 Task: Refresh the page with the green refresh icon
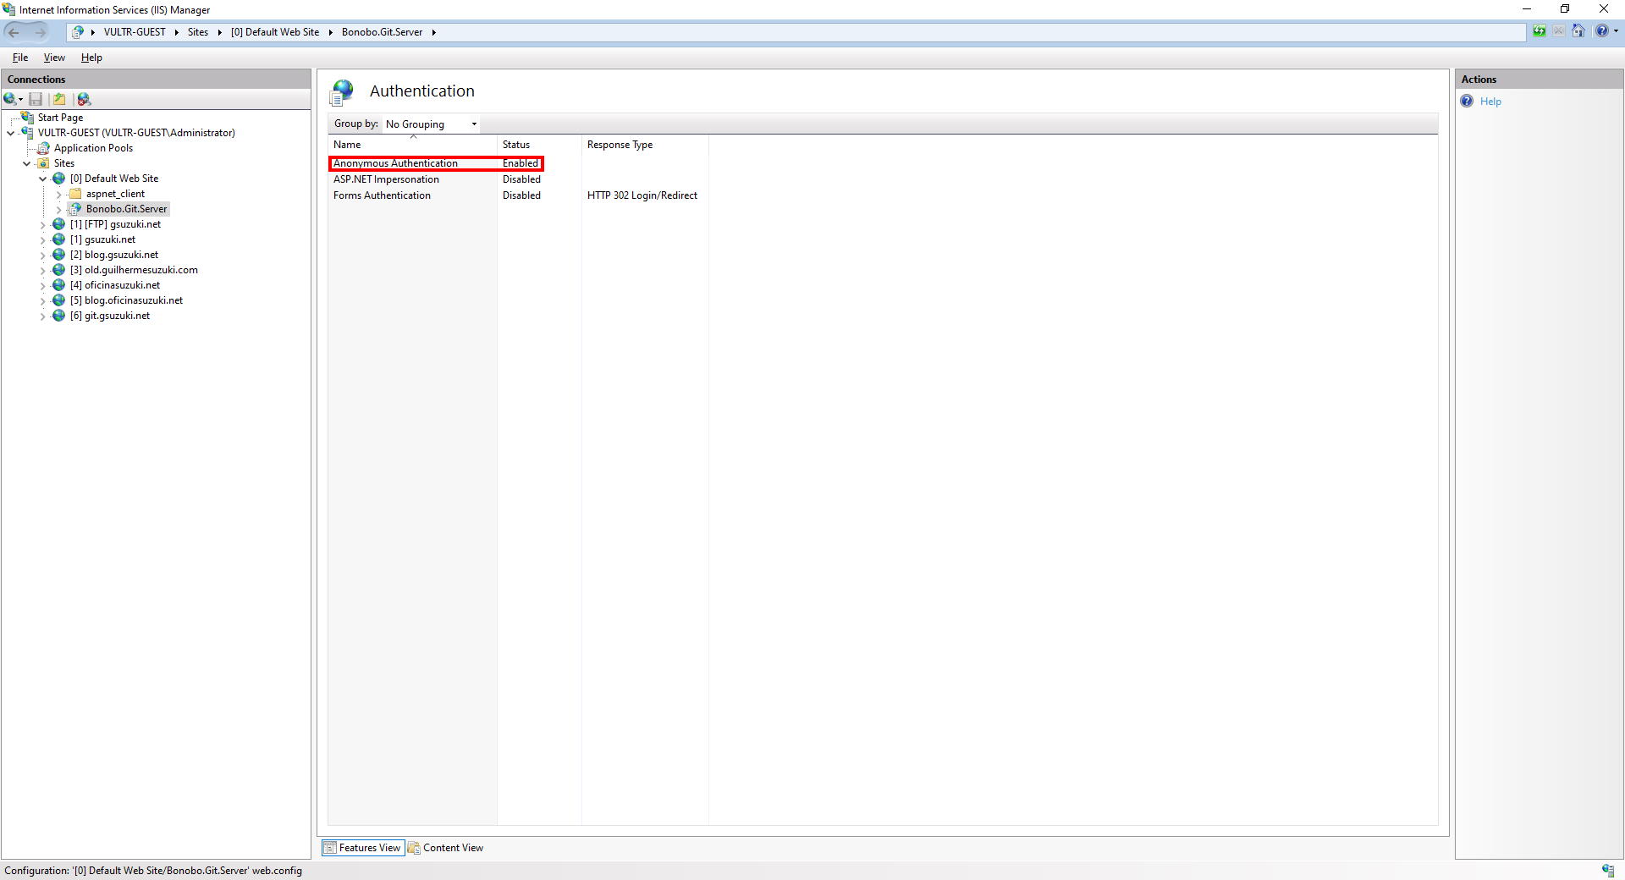click(1540, 31)
